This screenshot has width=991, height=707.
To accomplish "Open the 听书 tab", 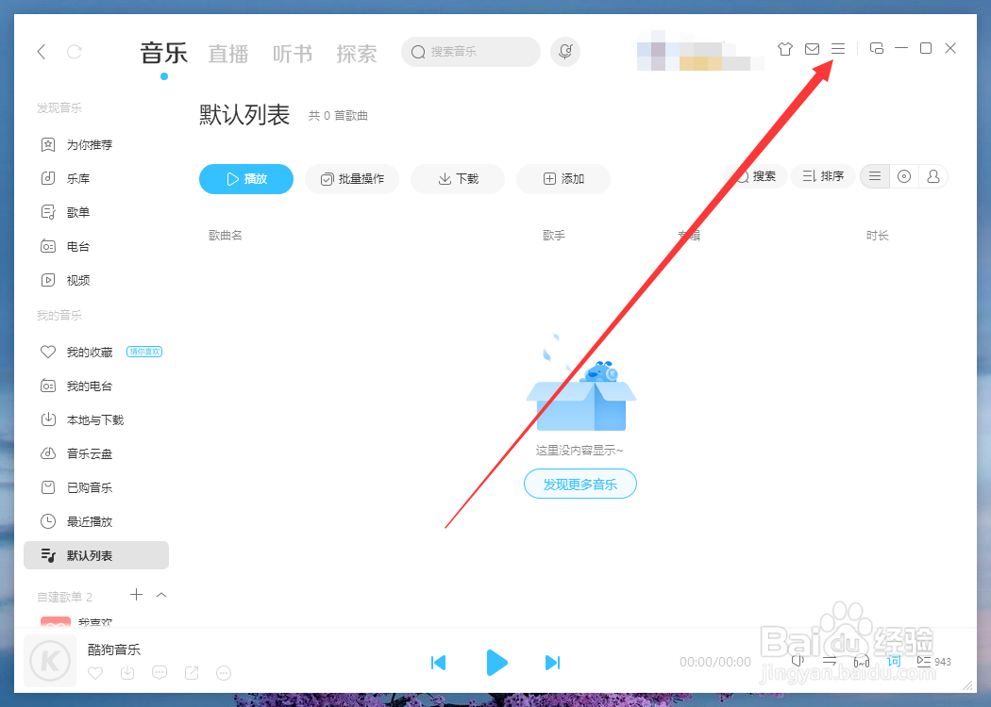I will 292,54.
